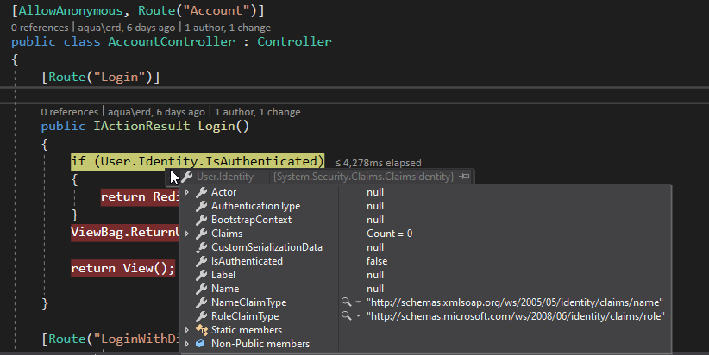Click the '≤ 4,278ms elapsed' PerfTip

378,163
